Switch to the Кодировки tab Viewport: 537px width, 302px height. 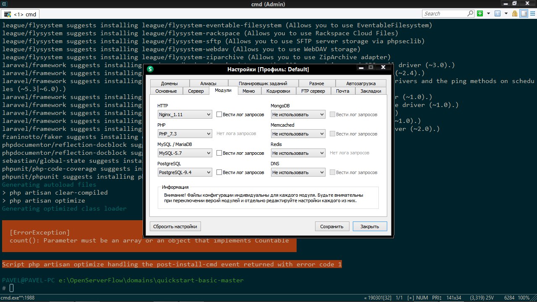(278, 91)
